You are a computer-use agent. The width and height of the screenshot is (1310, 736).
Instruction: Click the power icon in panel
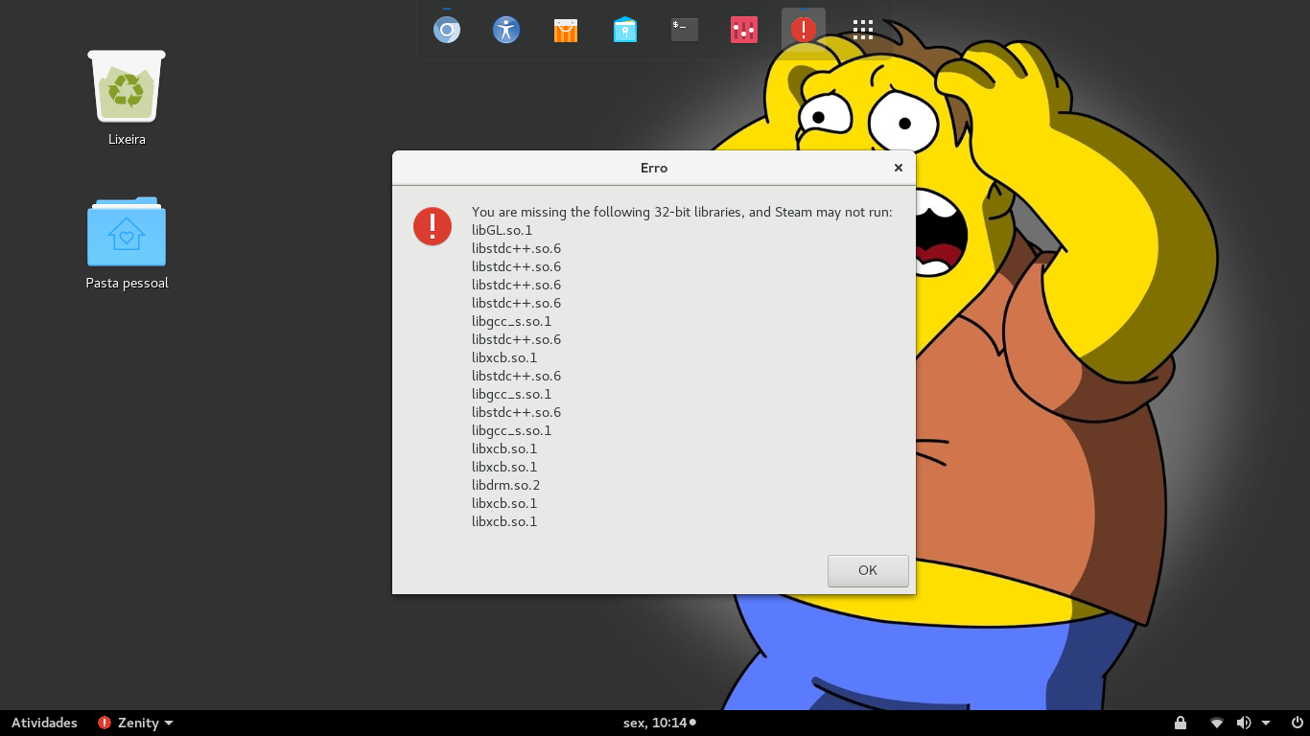(x=1297, y=723)
